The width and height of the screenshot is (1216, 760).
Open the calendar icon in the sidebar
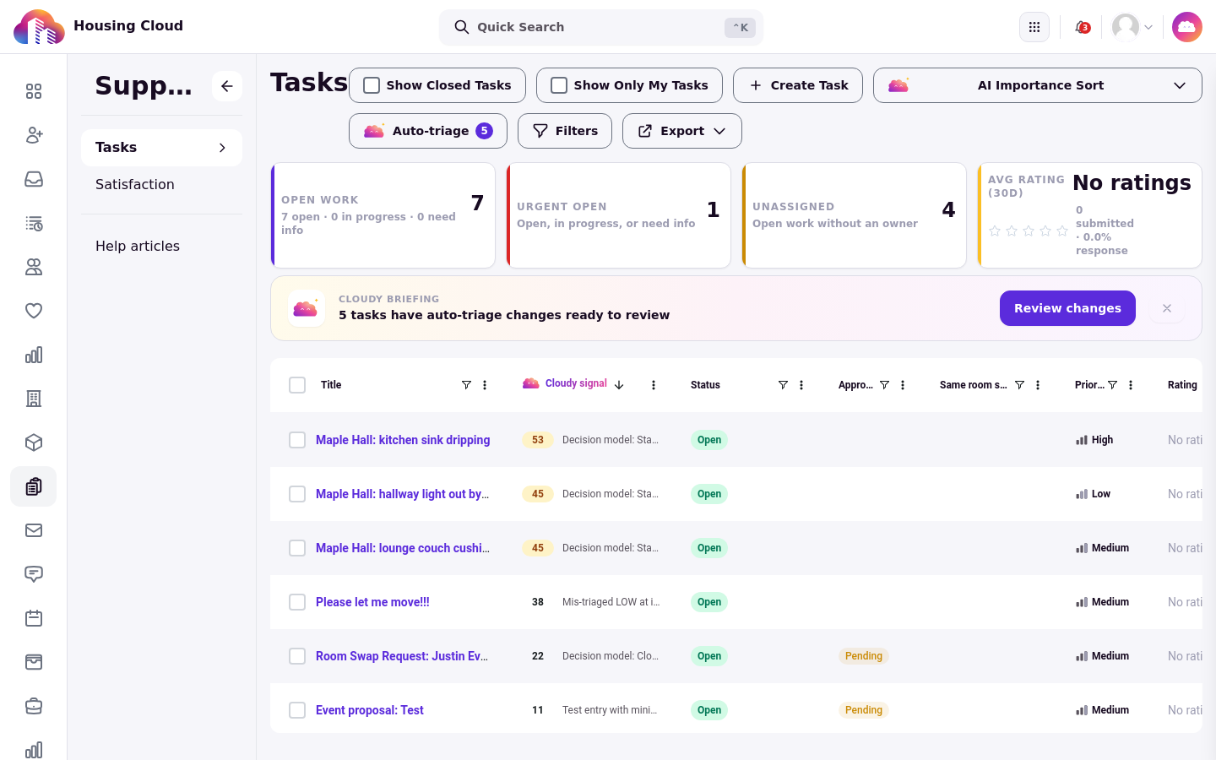tap(34, 618)
